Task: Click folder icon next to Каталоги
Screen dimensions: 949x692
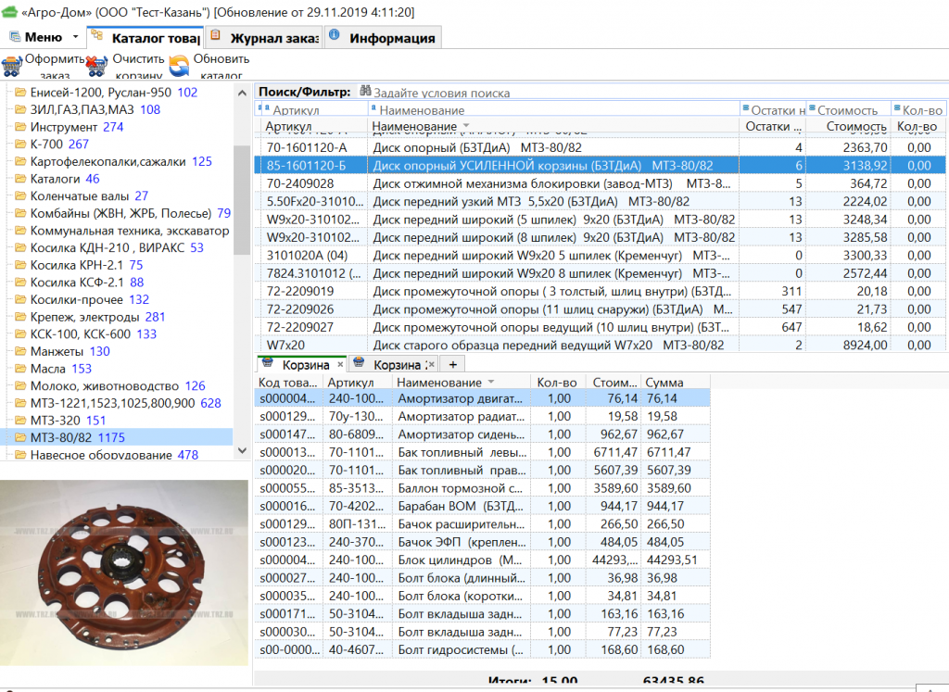Action: tap(20, 179)
